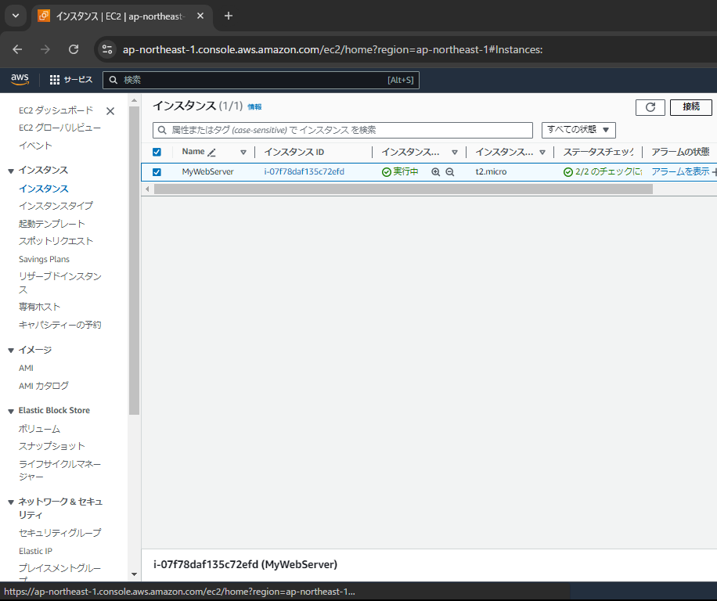Open AMI カタログ in sidebar
This screenshot has width=717, height=601.
[x=43, y=386]
